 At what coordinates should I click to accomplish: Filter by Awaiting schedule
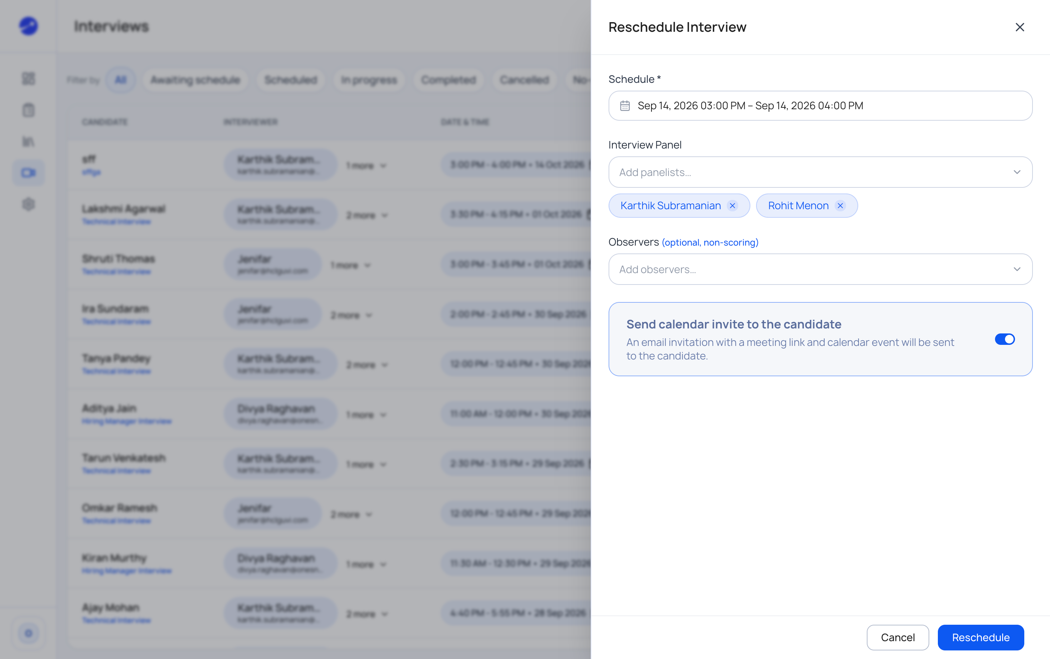(x=195, y=80)
